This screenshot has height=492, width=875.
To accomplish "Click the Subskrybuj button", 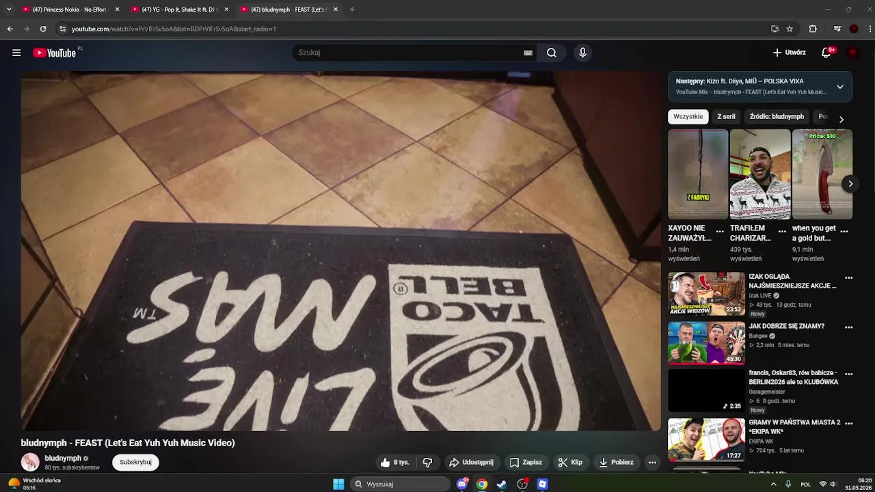I will [x=135, y=463].
